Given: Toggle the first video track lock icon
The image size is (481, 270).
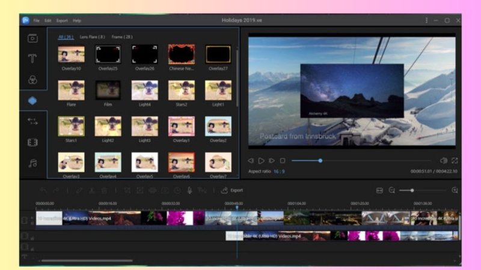Looking at the screenshot, I should pos(25,220).
